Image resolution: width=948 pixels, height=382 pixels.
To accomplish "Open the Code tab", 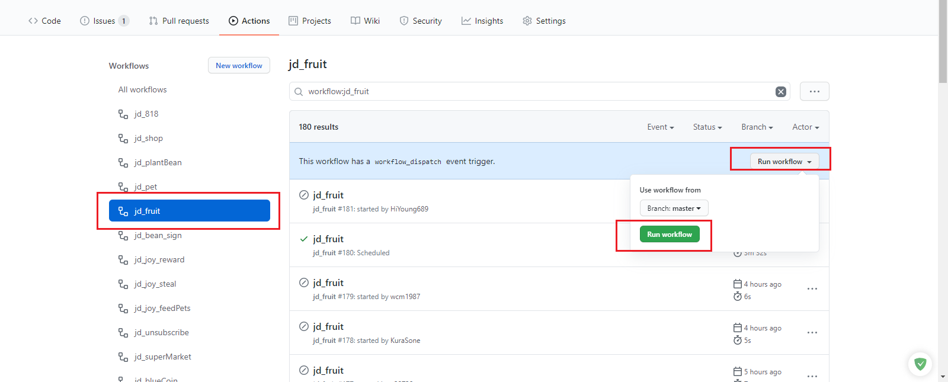I will tap(44, 21).
